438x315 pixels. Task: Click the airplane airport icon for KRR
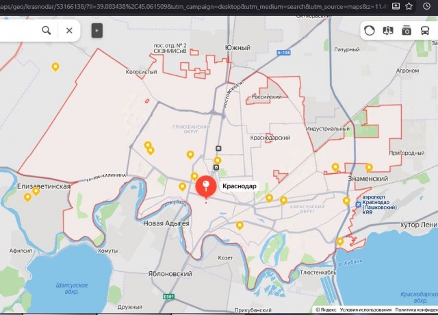358,205
